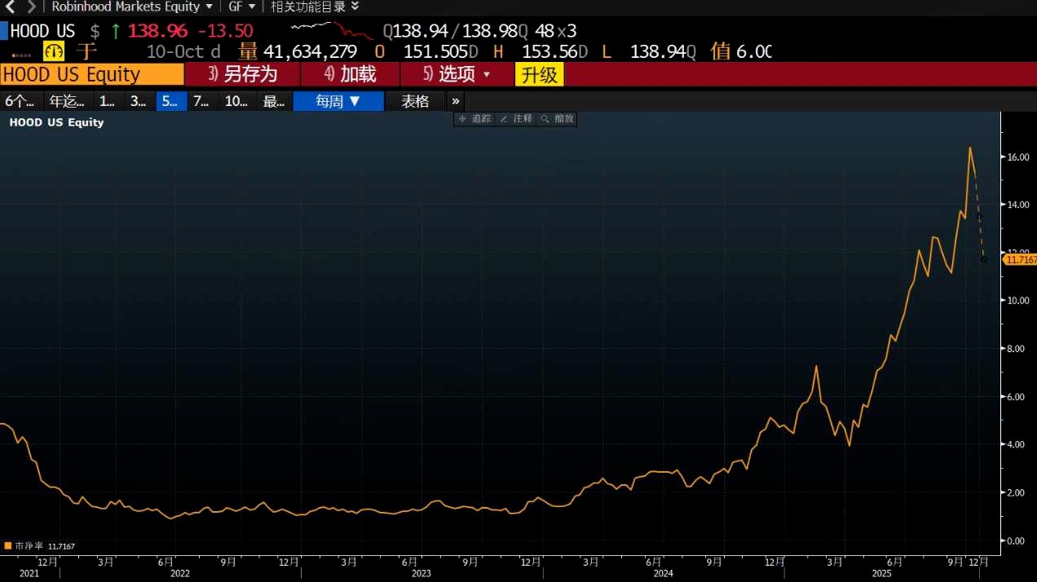Click the latest data point marker on chart
This screenshot has height=582, width=1037.
(984, 259)
